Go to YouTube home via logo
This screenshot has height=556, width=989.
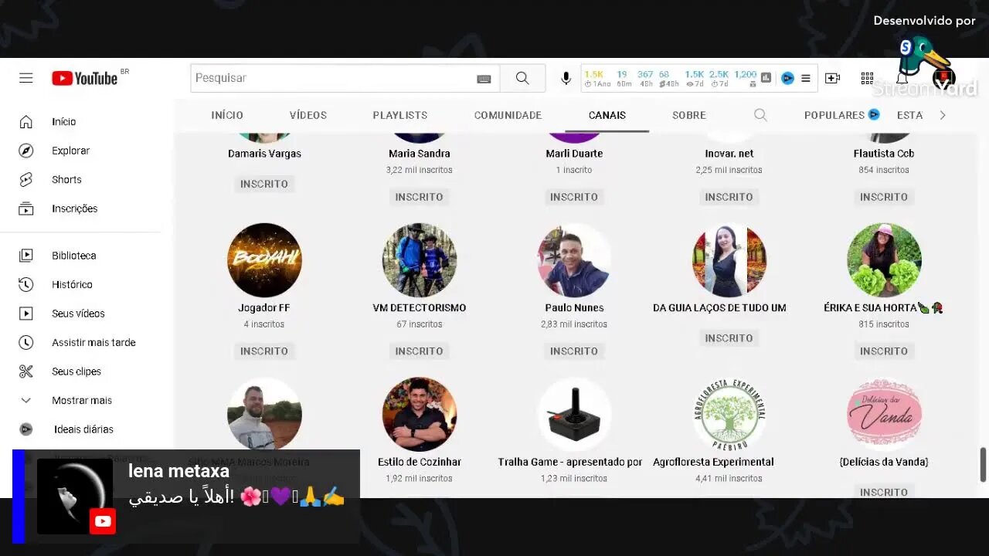[85, 78]
